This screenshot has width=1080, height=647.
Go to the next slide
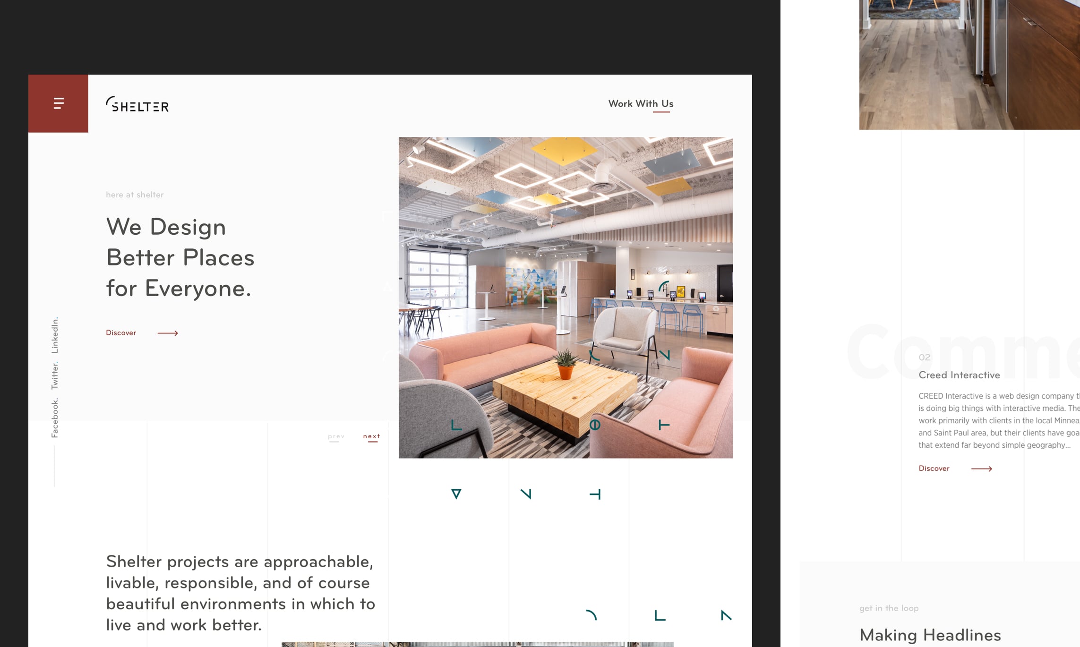point(371,436)
